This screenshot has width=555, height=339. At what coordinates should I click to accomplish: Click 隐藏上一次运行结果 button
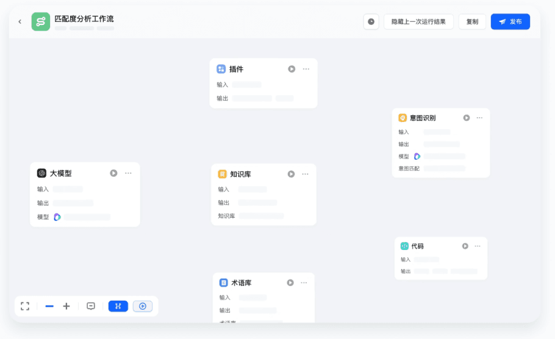coord(418,21)
